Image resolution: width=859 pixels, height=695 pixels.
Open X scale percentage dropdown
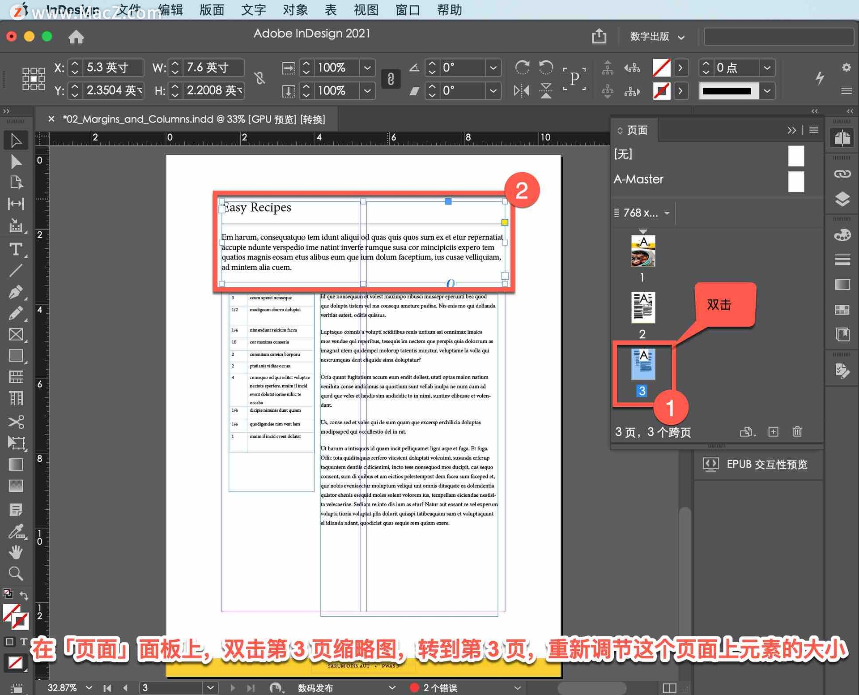tap(367, 68)
